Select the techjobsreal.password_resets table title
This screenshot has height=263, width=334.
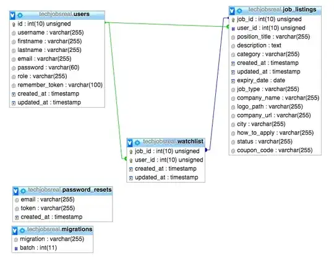click(70, 190)
